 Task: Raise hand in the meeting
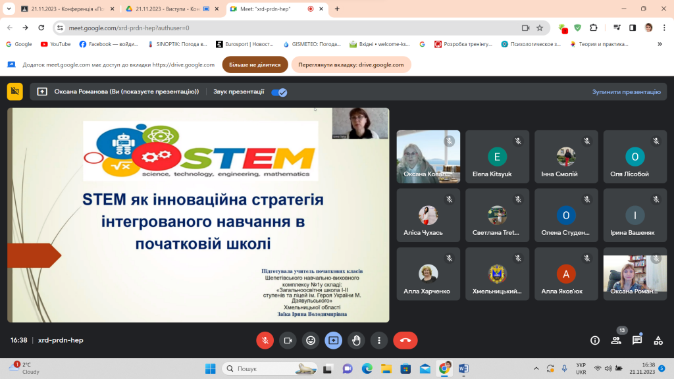coord(356,340)
